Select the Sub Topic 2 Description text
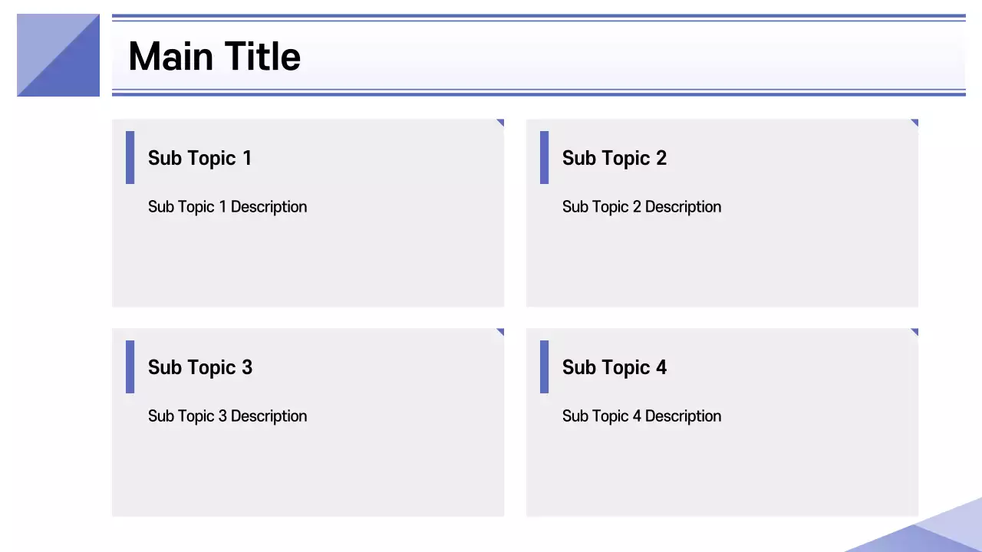 pyautogui.click(x=641, y=207)
